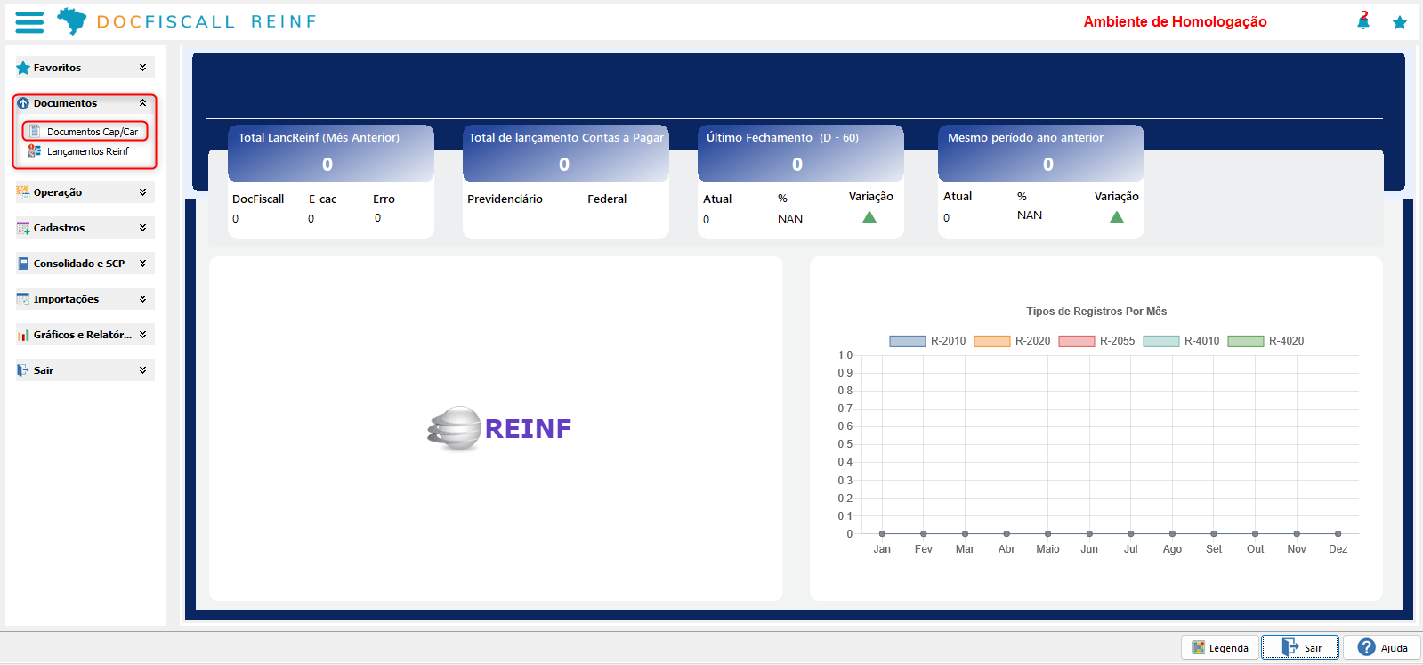
Task: Click the Gráficos e Relatórios chart icon
Action: pyautogui.click(x=23, y=335)
